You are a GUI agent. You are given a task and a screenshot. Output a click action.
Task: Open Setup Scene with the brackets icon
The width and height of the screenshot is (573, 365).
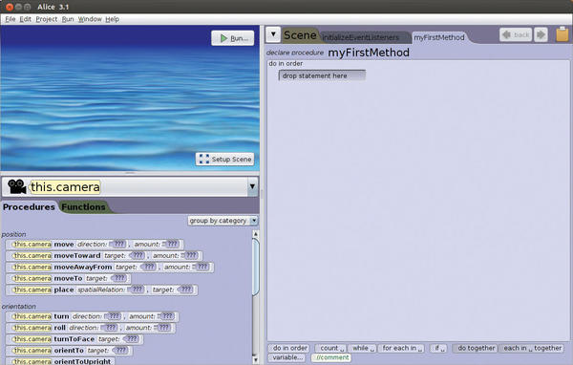click(224, 160)
